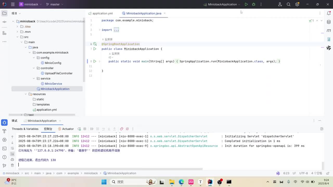Viewport: 333px width, 187px height.
Task: Start debugging with the top bug icon
Action: click(254, 4)
